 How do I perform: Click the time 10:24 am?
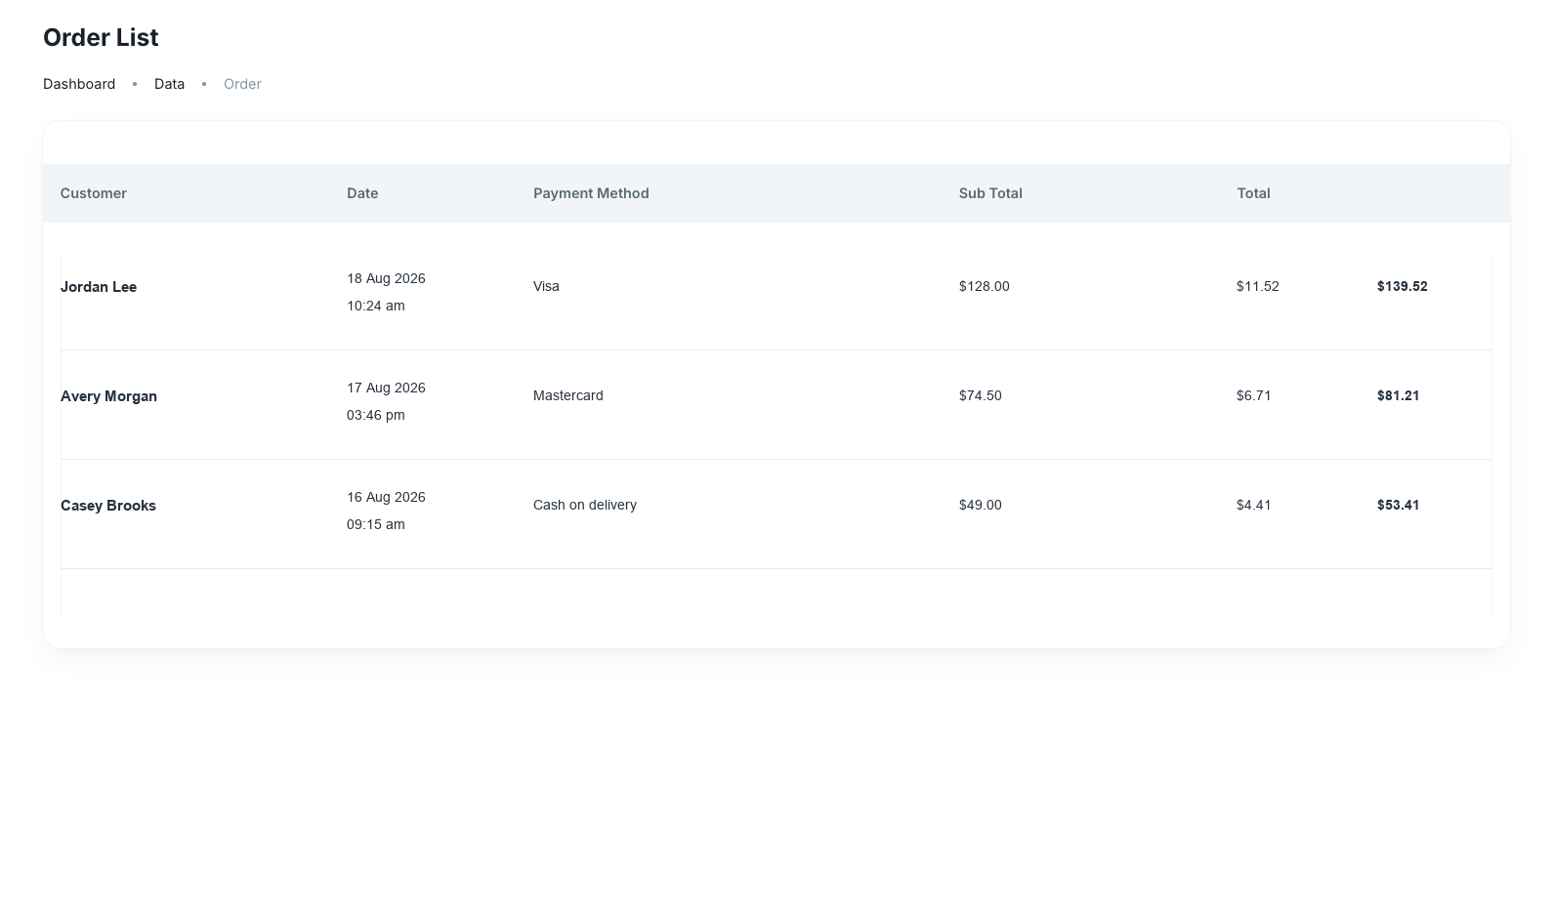pyautogui.click(x=375, y=306)
